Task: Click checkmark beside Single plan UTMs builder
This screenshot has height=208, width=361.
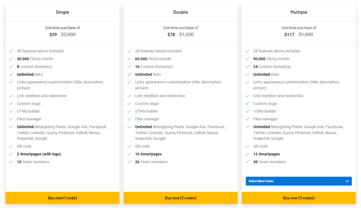Action: pos(11,111)
